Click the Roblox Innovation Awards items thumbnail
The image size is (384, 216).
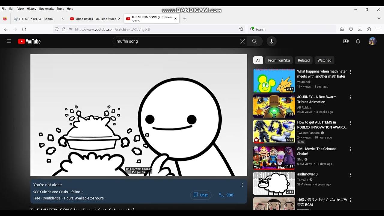(x=274, y=131)
